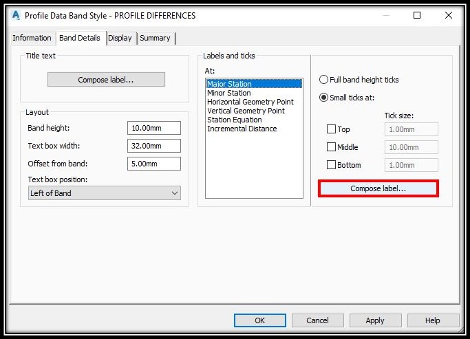The width and height of the screenshot is (470, 339).
Task: Click the AutoCAD app icon in title bar
Action: point(16,15)
